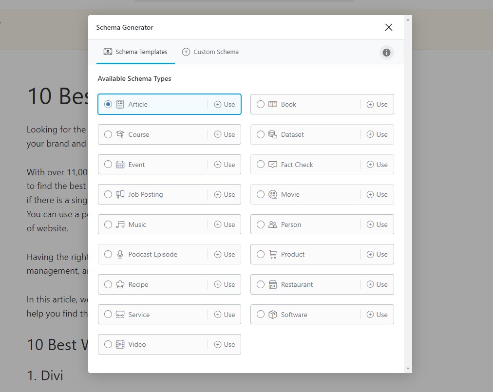
Task: Select the Podcast Episode radio button
Action: [108, 254]
